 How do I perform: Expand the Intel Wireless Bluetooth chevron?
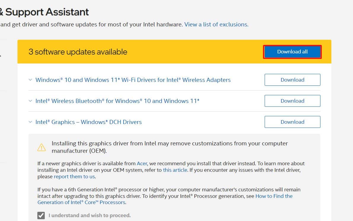pyautogui.click(x=30, y=101)
